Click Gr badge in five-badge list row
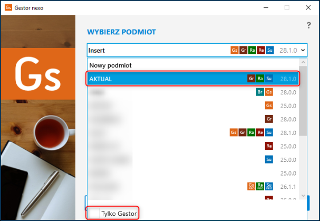Image resolution: width=320 pixels, height=221 pixels. tap(243, 132)
